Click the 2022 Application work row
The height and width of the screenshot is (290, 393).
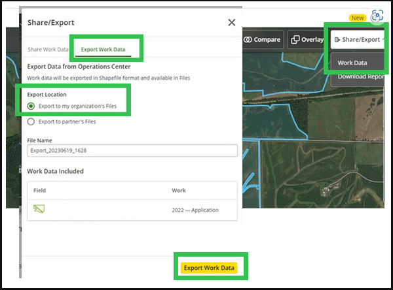pyautogui.click(x=195, y=210)
